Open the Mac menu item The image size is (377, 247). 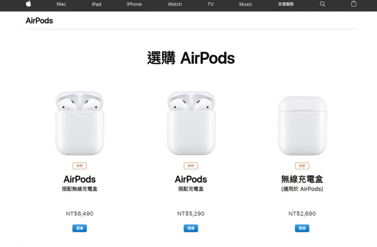point(61,4)
